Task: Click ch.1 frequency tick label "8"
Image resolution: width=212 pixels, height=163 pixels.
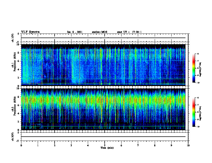Action: (x=19, y=53)
